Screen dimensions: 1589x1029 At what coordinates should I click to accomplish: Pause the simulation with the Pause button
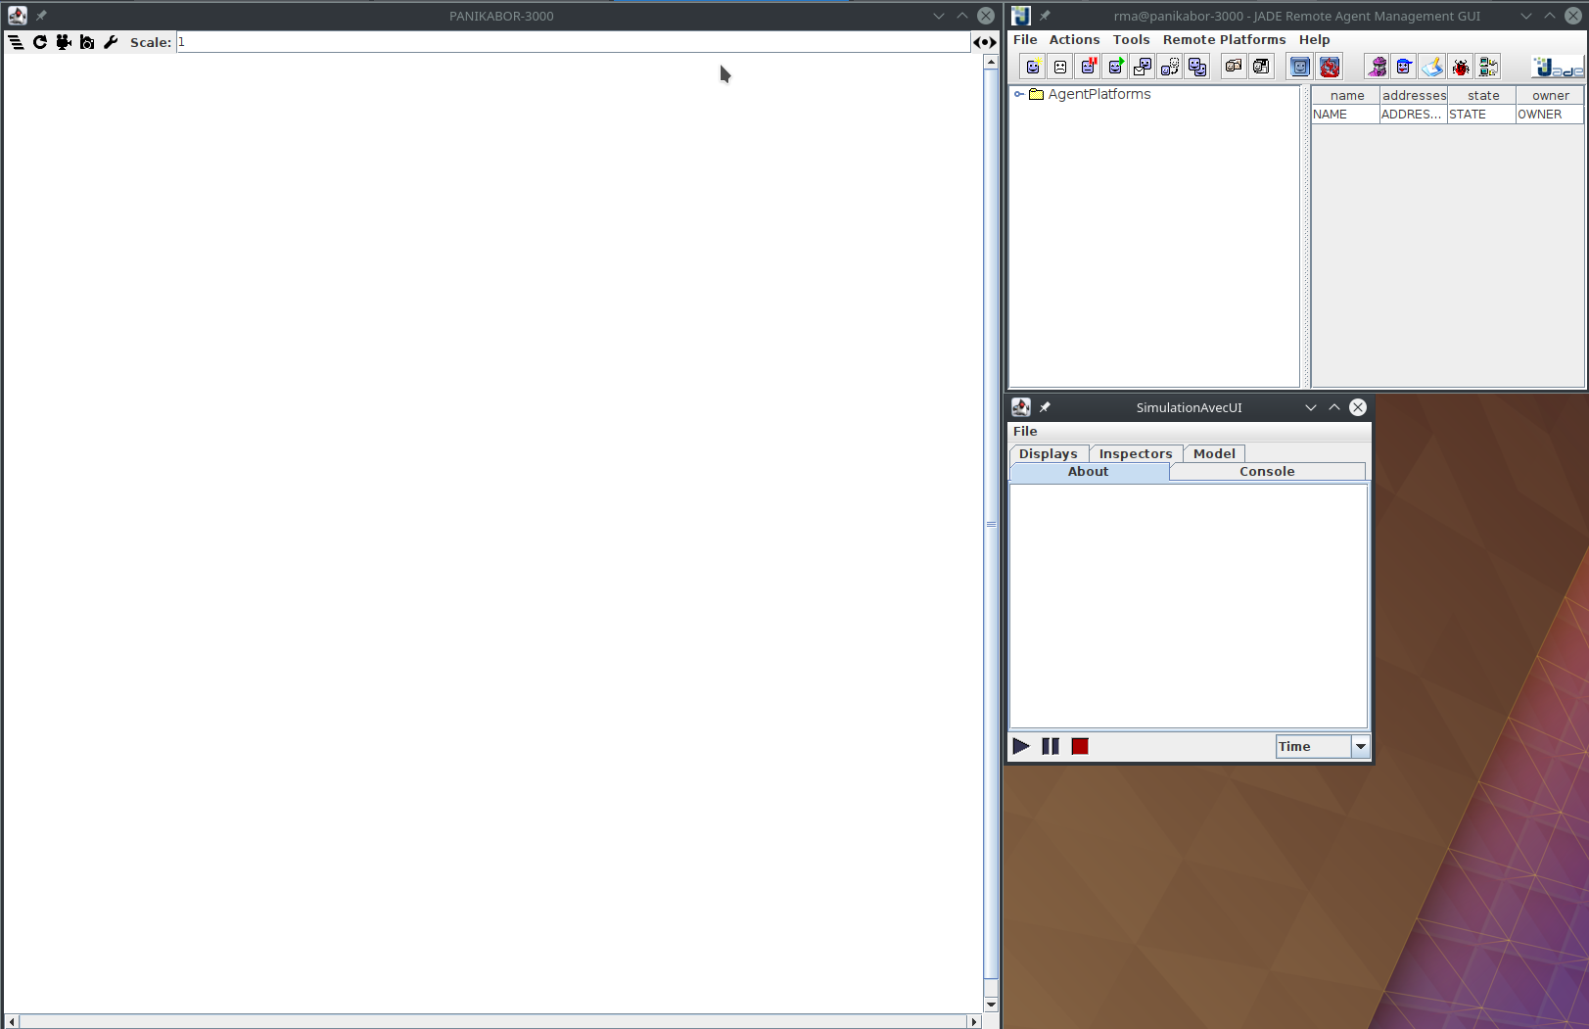click(1051, 746)
